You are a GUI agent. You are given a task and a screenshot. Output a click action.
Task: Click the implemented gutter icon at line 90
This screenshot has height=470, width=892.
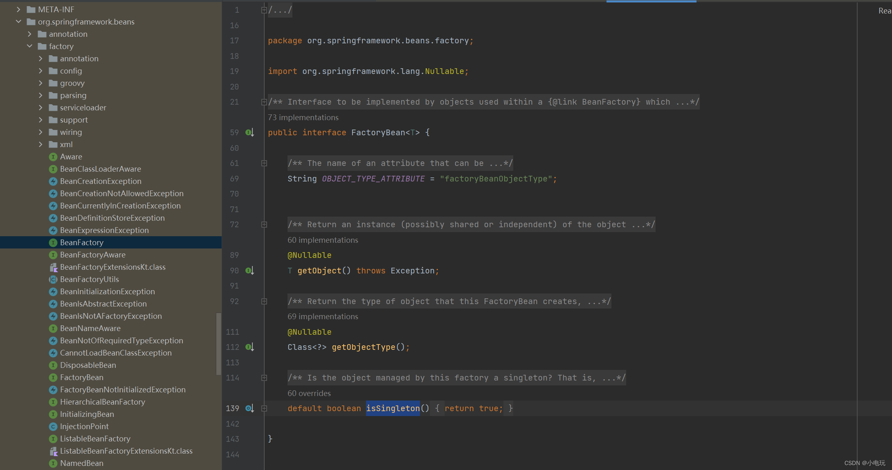pos(250,271)
